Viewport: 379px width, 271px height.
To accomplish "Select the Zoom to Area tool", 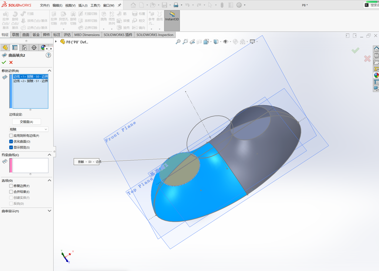I will click(x=185, y=42).
